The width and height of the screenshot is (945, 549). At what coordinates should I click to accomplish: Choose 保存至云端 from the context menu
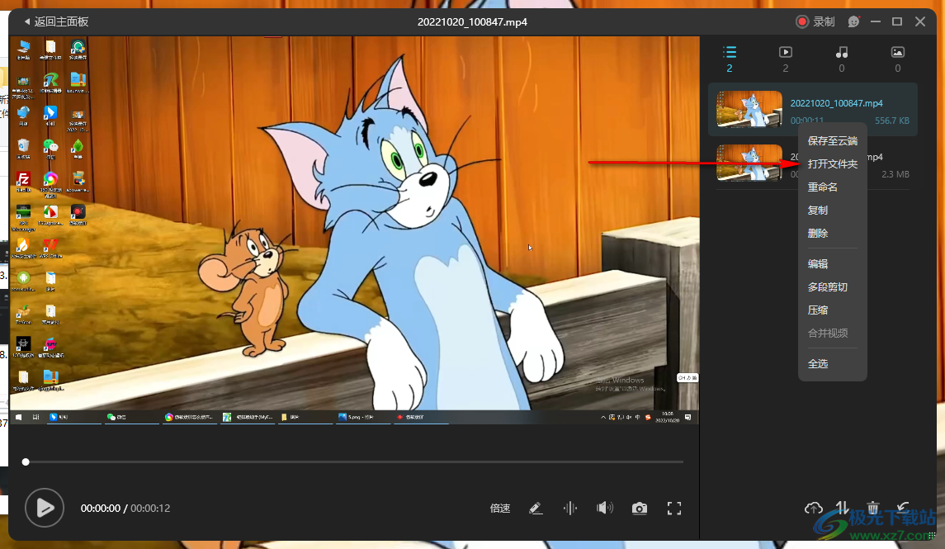coord(832,141)
